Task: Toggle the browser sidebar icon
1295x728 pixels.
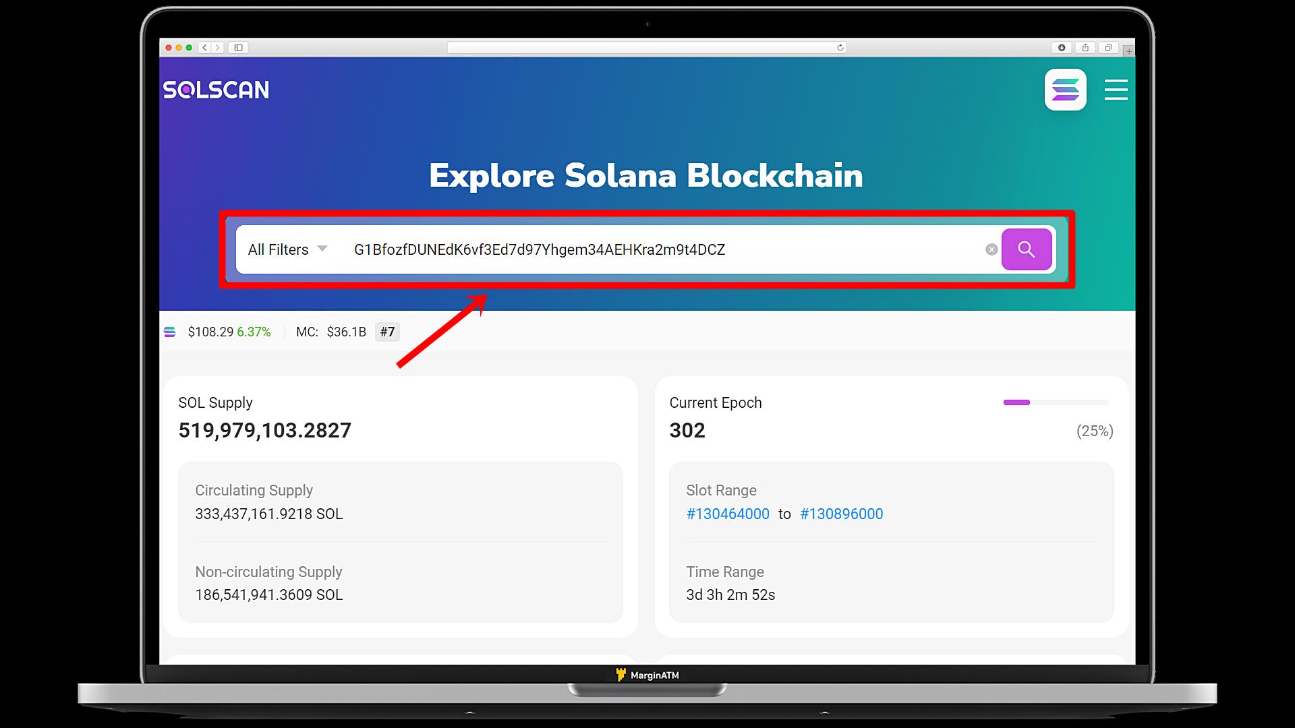Action: (x=238, y=48)
